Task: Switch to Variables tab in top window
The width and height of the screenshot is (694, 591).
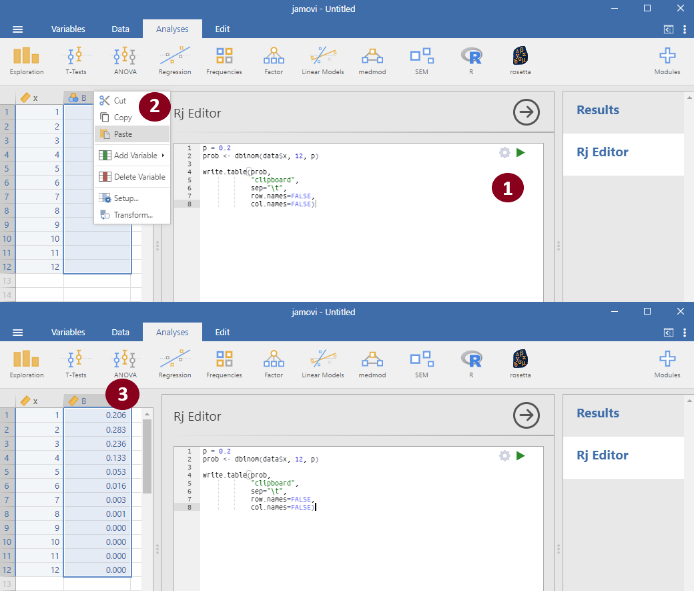Action: pyautogui.click(x=68, y=29)
